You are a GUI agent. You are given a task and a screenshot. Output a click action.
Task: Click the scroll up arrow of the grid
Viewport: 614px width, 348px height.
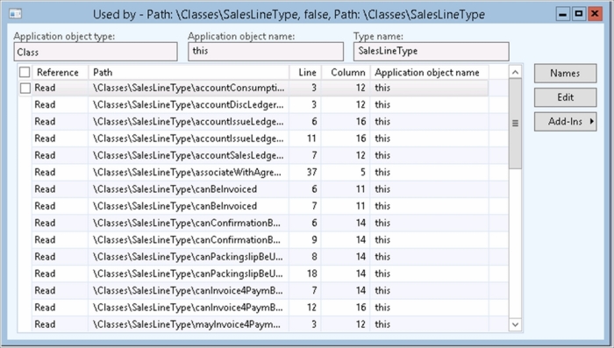click(x=516, y=72)
